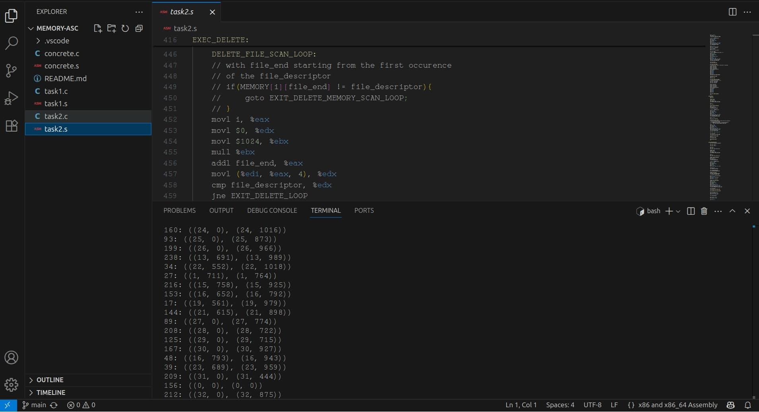Click the terminal scrollbar
This screenshot has width=759, height=412.
(x=754, y=311)
